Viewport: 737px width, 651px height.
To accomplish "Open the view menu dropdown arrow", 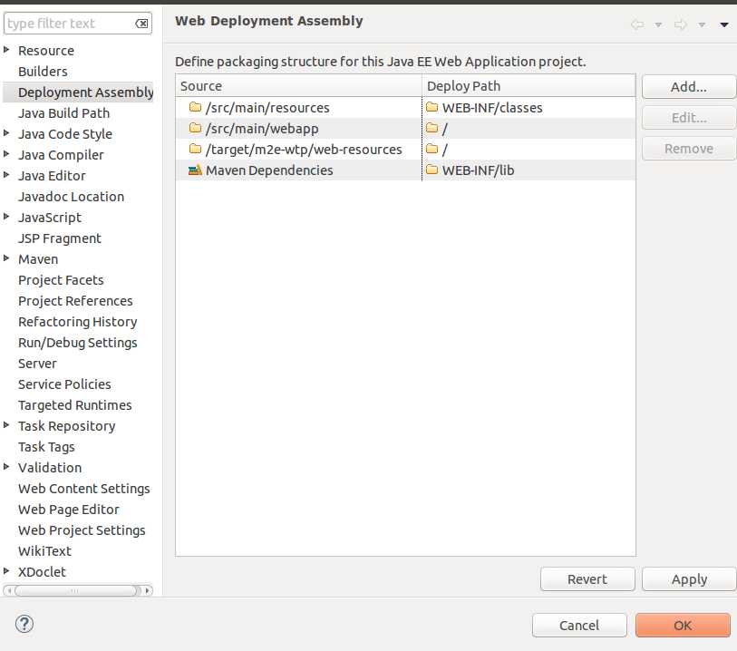I will [724, 24].
